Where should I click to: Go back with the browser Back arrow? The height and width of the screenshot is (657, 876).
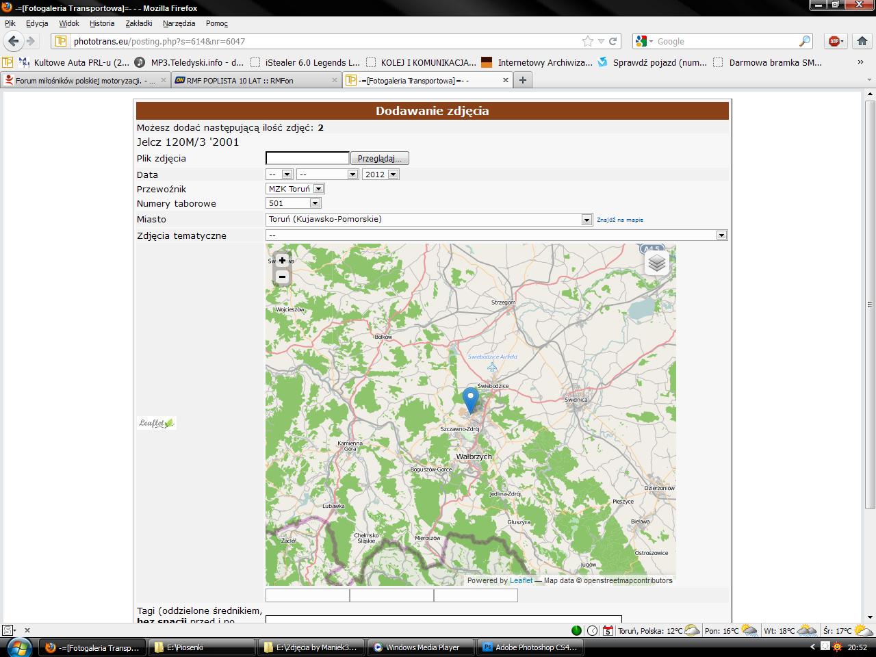[13, 41]
